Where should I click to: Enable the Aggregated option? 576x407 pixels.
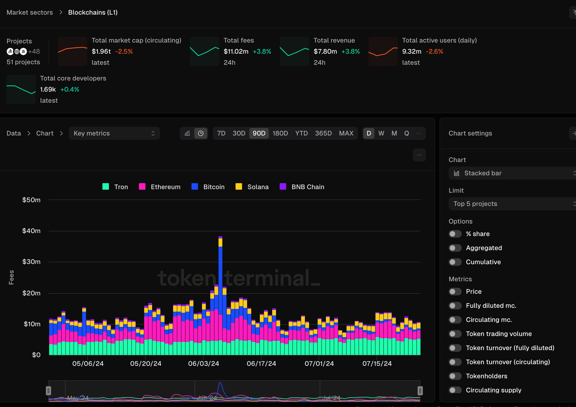click(x=455, y=248)
